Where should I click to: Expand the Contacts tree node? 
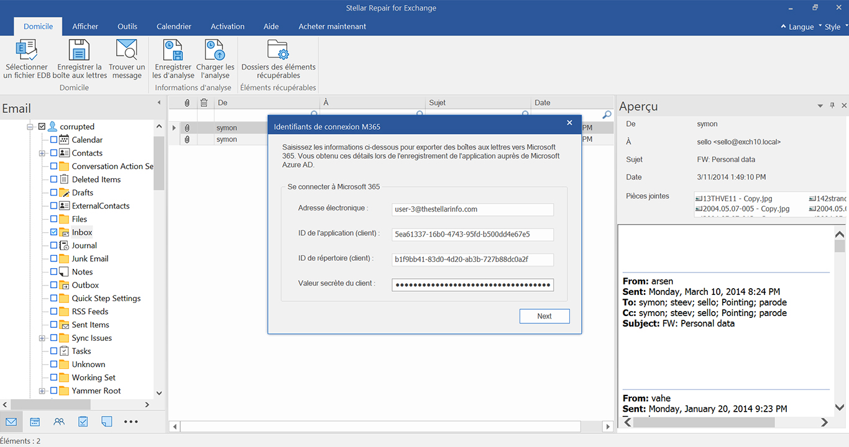tap(42, 153)
